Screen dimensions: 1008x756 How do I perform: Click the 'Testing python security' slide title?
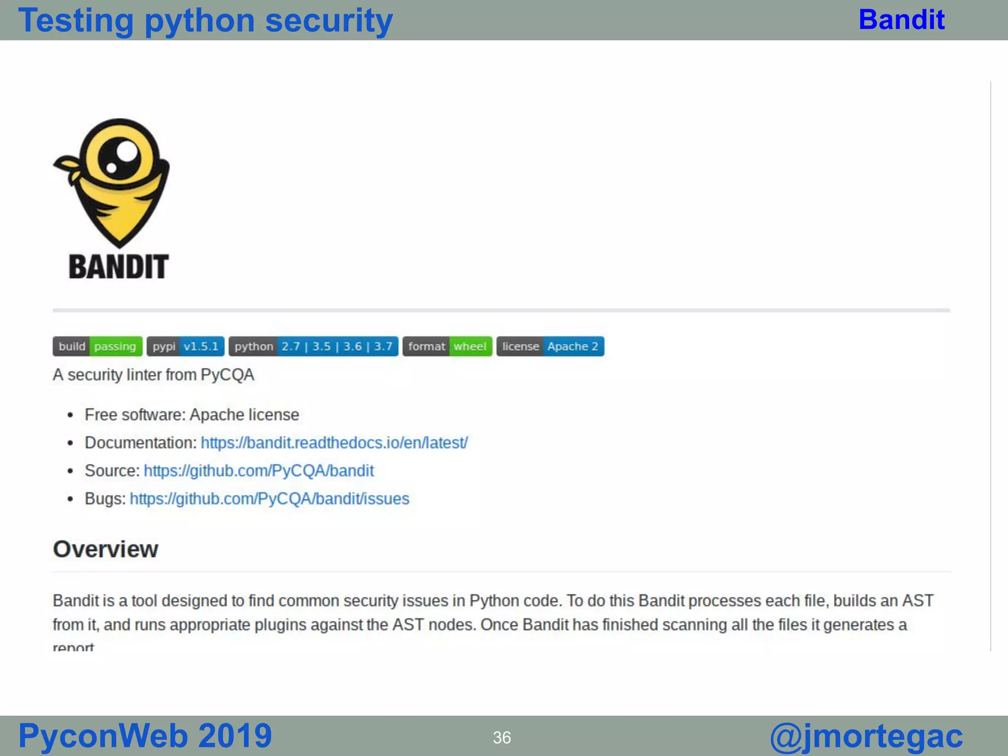(x=206, y=21)
